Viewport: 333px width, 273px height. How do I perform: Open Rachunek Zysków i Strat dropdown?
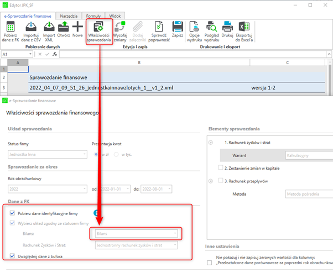pos(136,245)
